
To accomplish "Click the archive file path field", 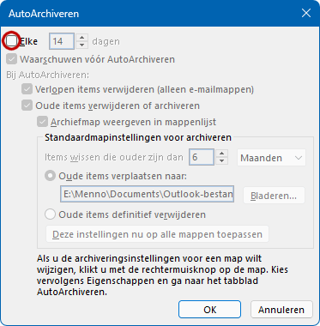I will point(147,194).
